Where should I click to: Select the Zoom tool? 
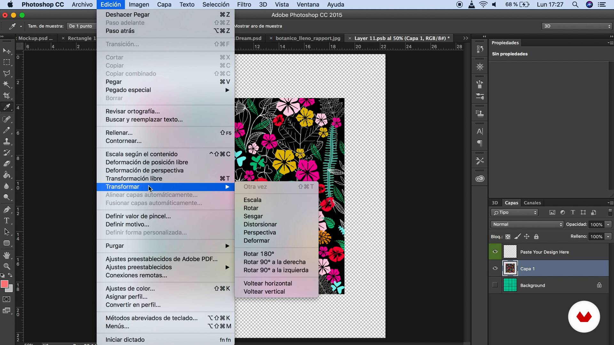coord(7,266)
